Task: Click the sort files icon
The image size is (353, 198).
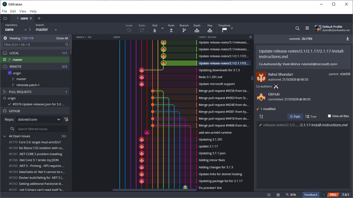Action: (x=261, y=117)
